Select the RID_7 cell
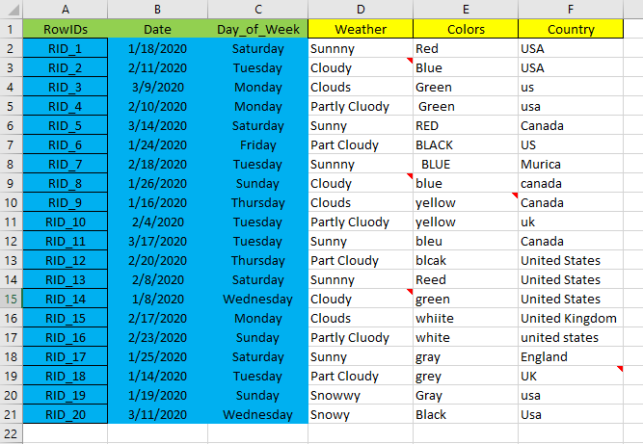This screenshot has height=444, width=643. [65, 164]
